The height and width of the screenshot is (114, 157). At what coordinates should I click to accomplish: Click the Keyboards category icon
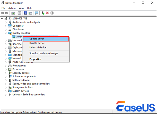[x=10, y=48]
